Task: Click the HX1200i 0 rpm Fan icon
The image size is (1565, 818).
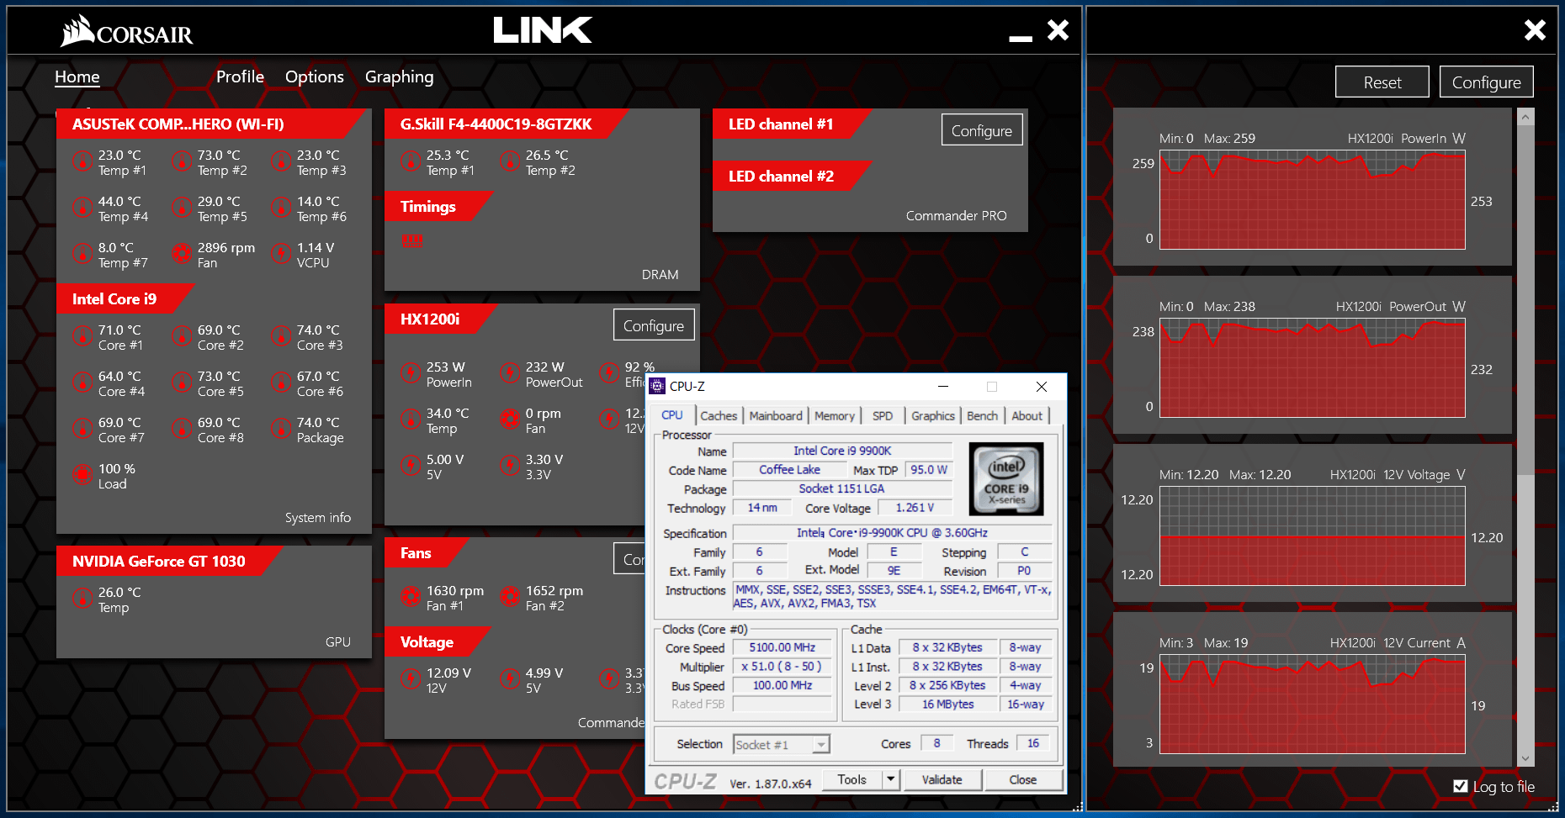Action: coord(509,420)
